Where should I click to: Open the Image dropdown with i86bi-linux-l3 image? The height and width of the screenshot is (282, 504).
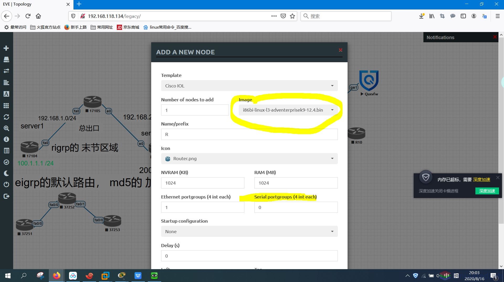tap(288, 110)
